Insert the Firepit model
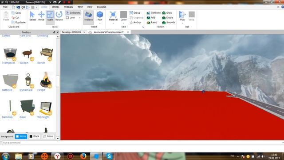The image size is (284, 160). (46, 80)
